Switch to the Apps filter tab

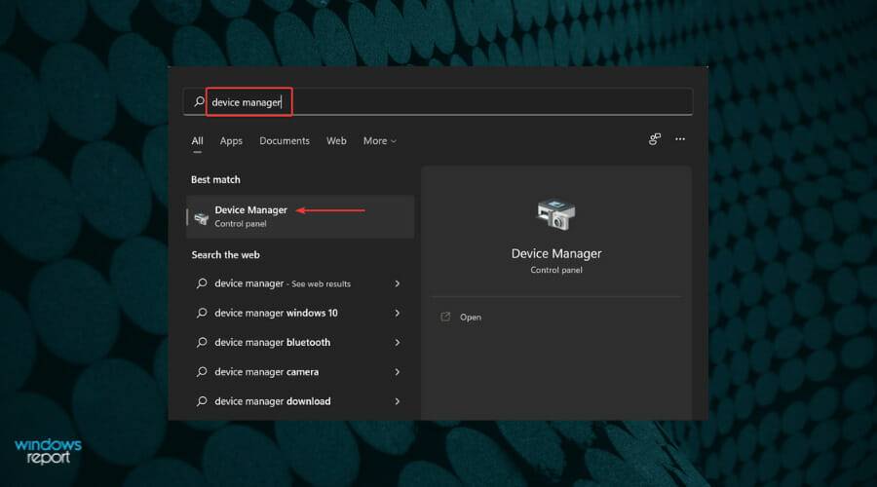231,141
